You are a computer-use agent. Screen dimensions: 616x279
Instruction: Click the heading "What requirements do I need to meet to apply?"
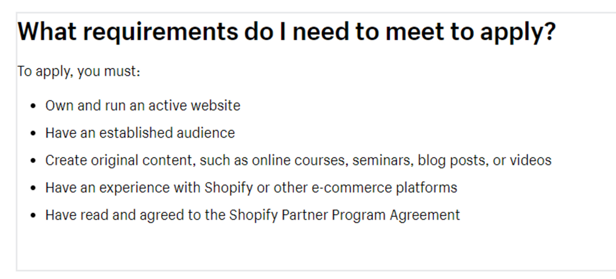[x=286, y=32]
